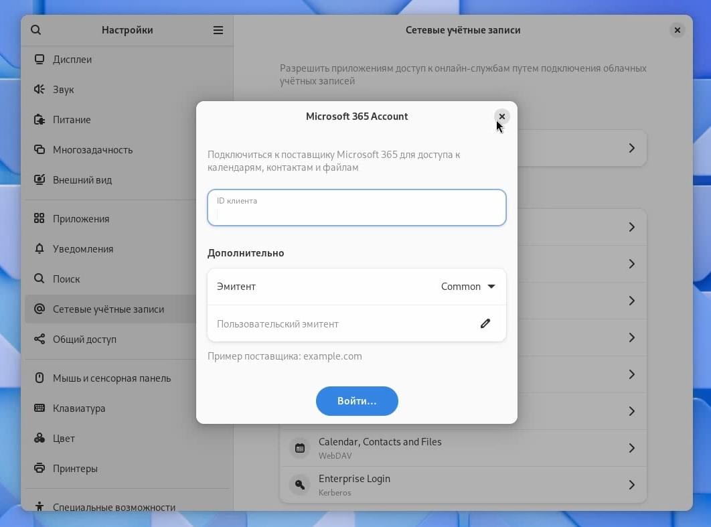Click the Power battery icon

39,120
